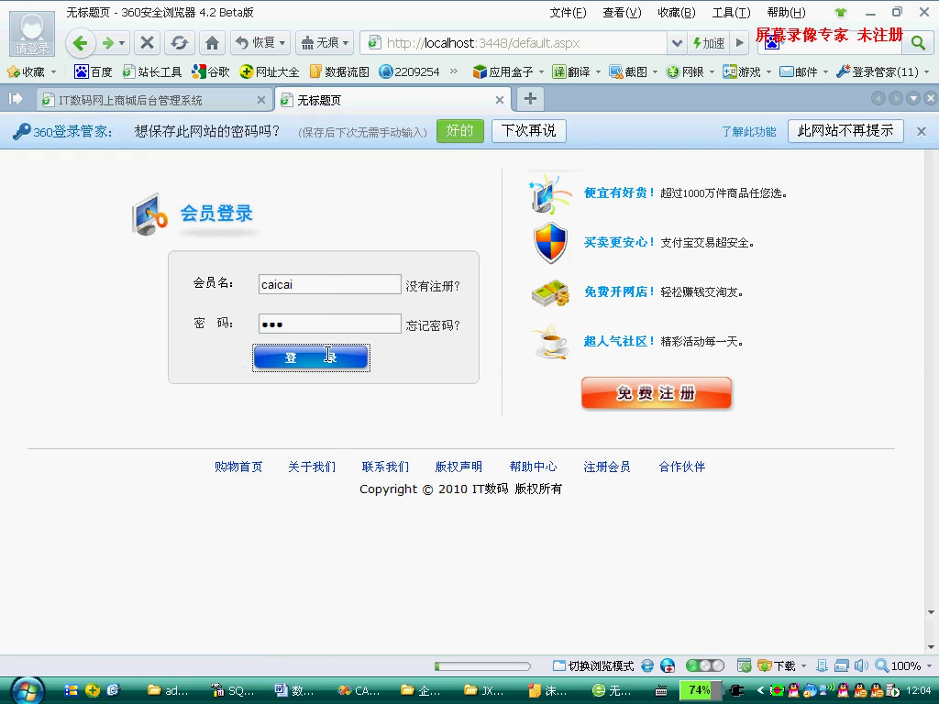The width and height of the screenshot is (939, 704).
Task: Open a new tab with plus button
Action: click(x=530, y=99)
